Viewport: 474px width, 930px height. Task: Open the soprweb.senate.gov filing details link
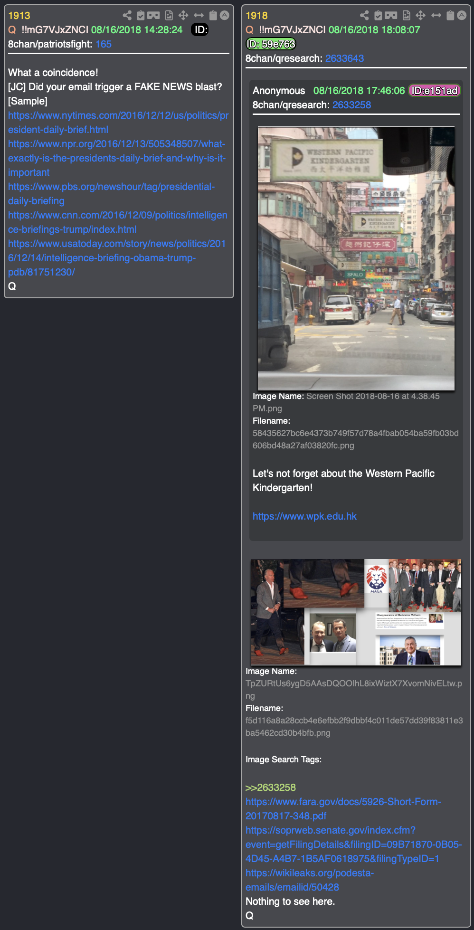point(354,845)
